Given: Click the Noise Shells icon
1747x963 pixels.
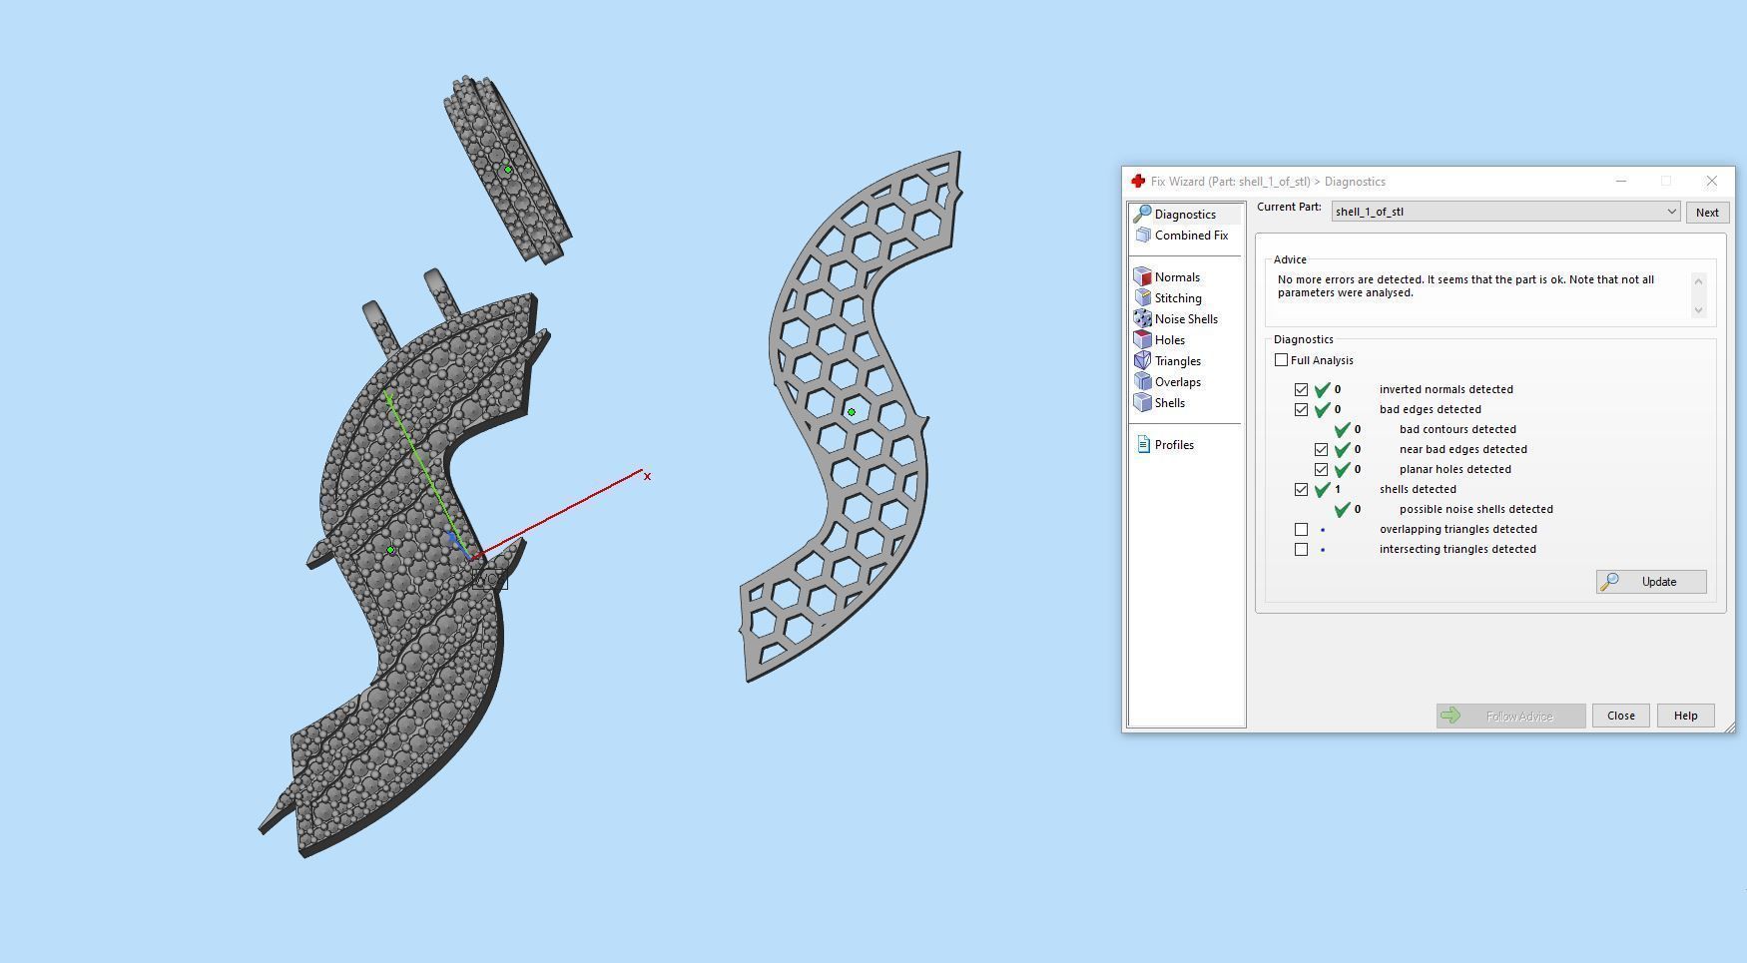Looking at the screenshot, I should [1143, 319].
